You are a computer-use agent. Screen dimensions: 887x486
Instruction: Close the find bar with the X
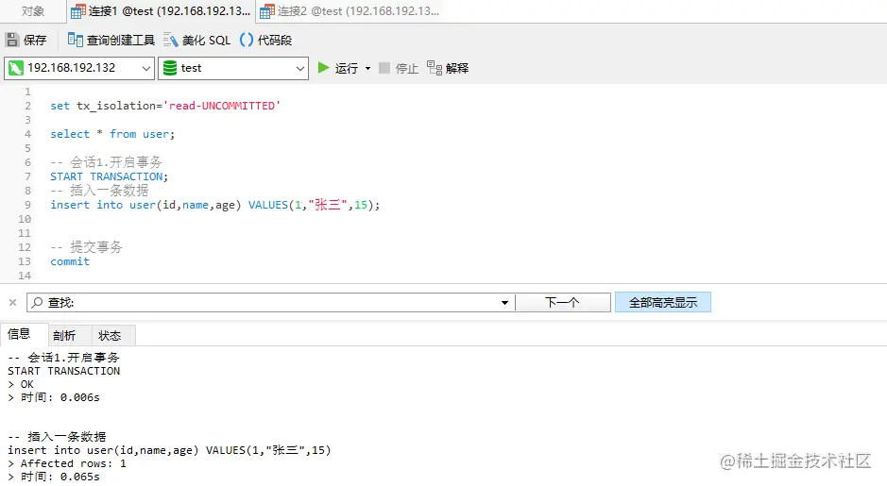(x=12, y=302)
